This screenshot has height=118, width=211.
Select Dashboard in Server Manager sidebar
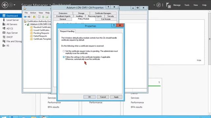pos(11,16)
